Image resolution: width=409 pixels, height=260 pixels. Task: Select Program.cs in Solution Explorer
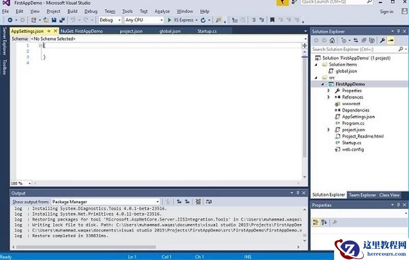353,123
